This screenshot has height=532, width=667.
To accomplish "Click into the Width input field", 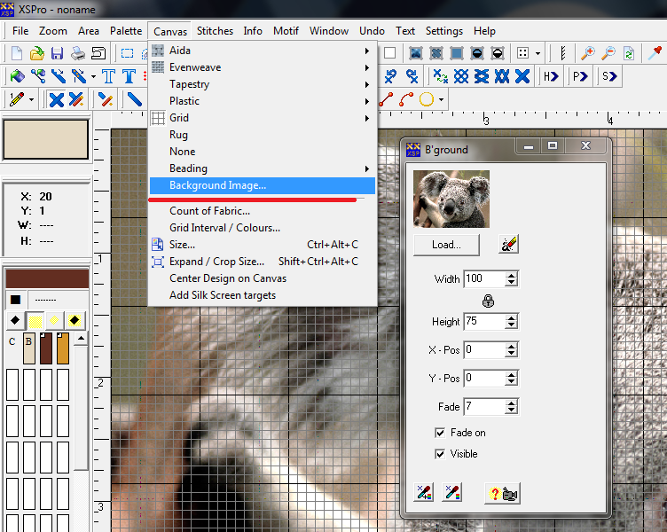I will 483,279.
